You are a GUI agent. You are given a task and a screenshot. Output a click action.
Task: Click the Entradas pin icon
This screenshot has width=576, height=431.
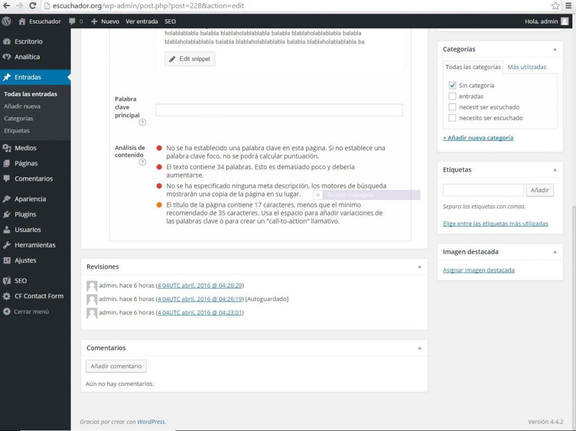tap(7, 77)
